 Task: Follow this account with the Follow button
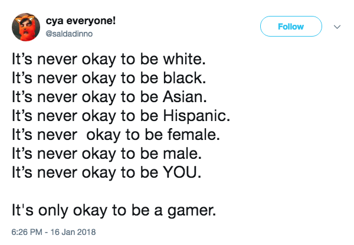(x=291, y=27)
